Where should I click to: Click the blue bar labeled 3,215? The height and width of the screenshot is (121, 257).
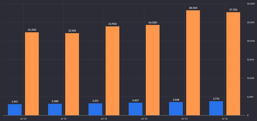pyautogui.click(x=95, y=109)
